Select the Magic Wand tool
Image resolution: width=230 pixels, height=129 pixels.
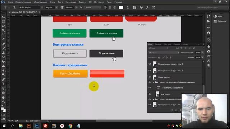tap(3, 30)
